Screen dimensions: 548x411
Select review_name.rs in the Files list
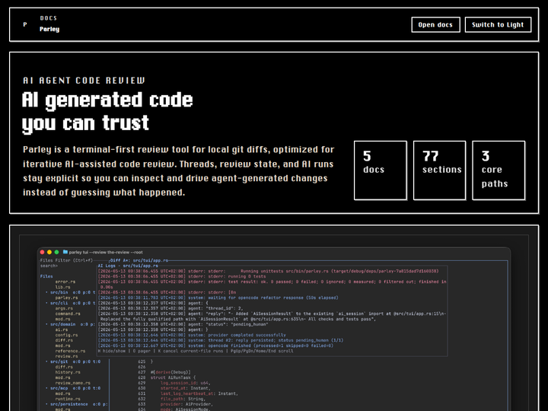pyautogui.click(x=73, y=383)
